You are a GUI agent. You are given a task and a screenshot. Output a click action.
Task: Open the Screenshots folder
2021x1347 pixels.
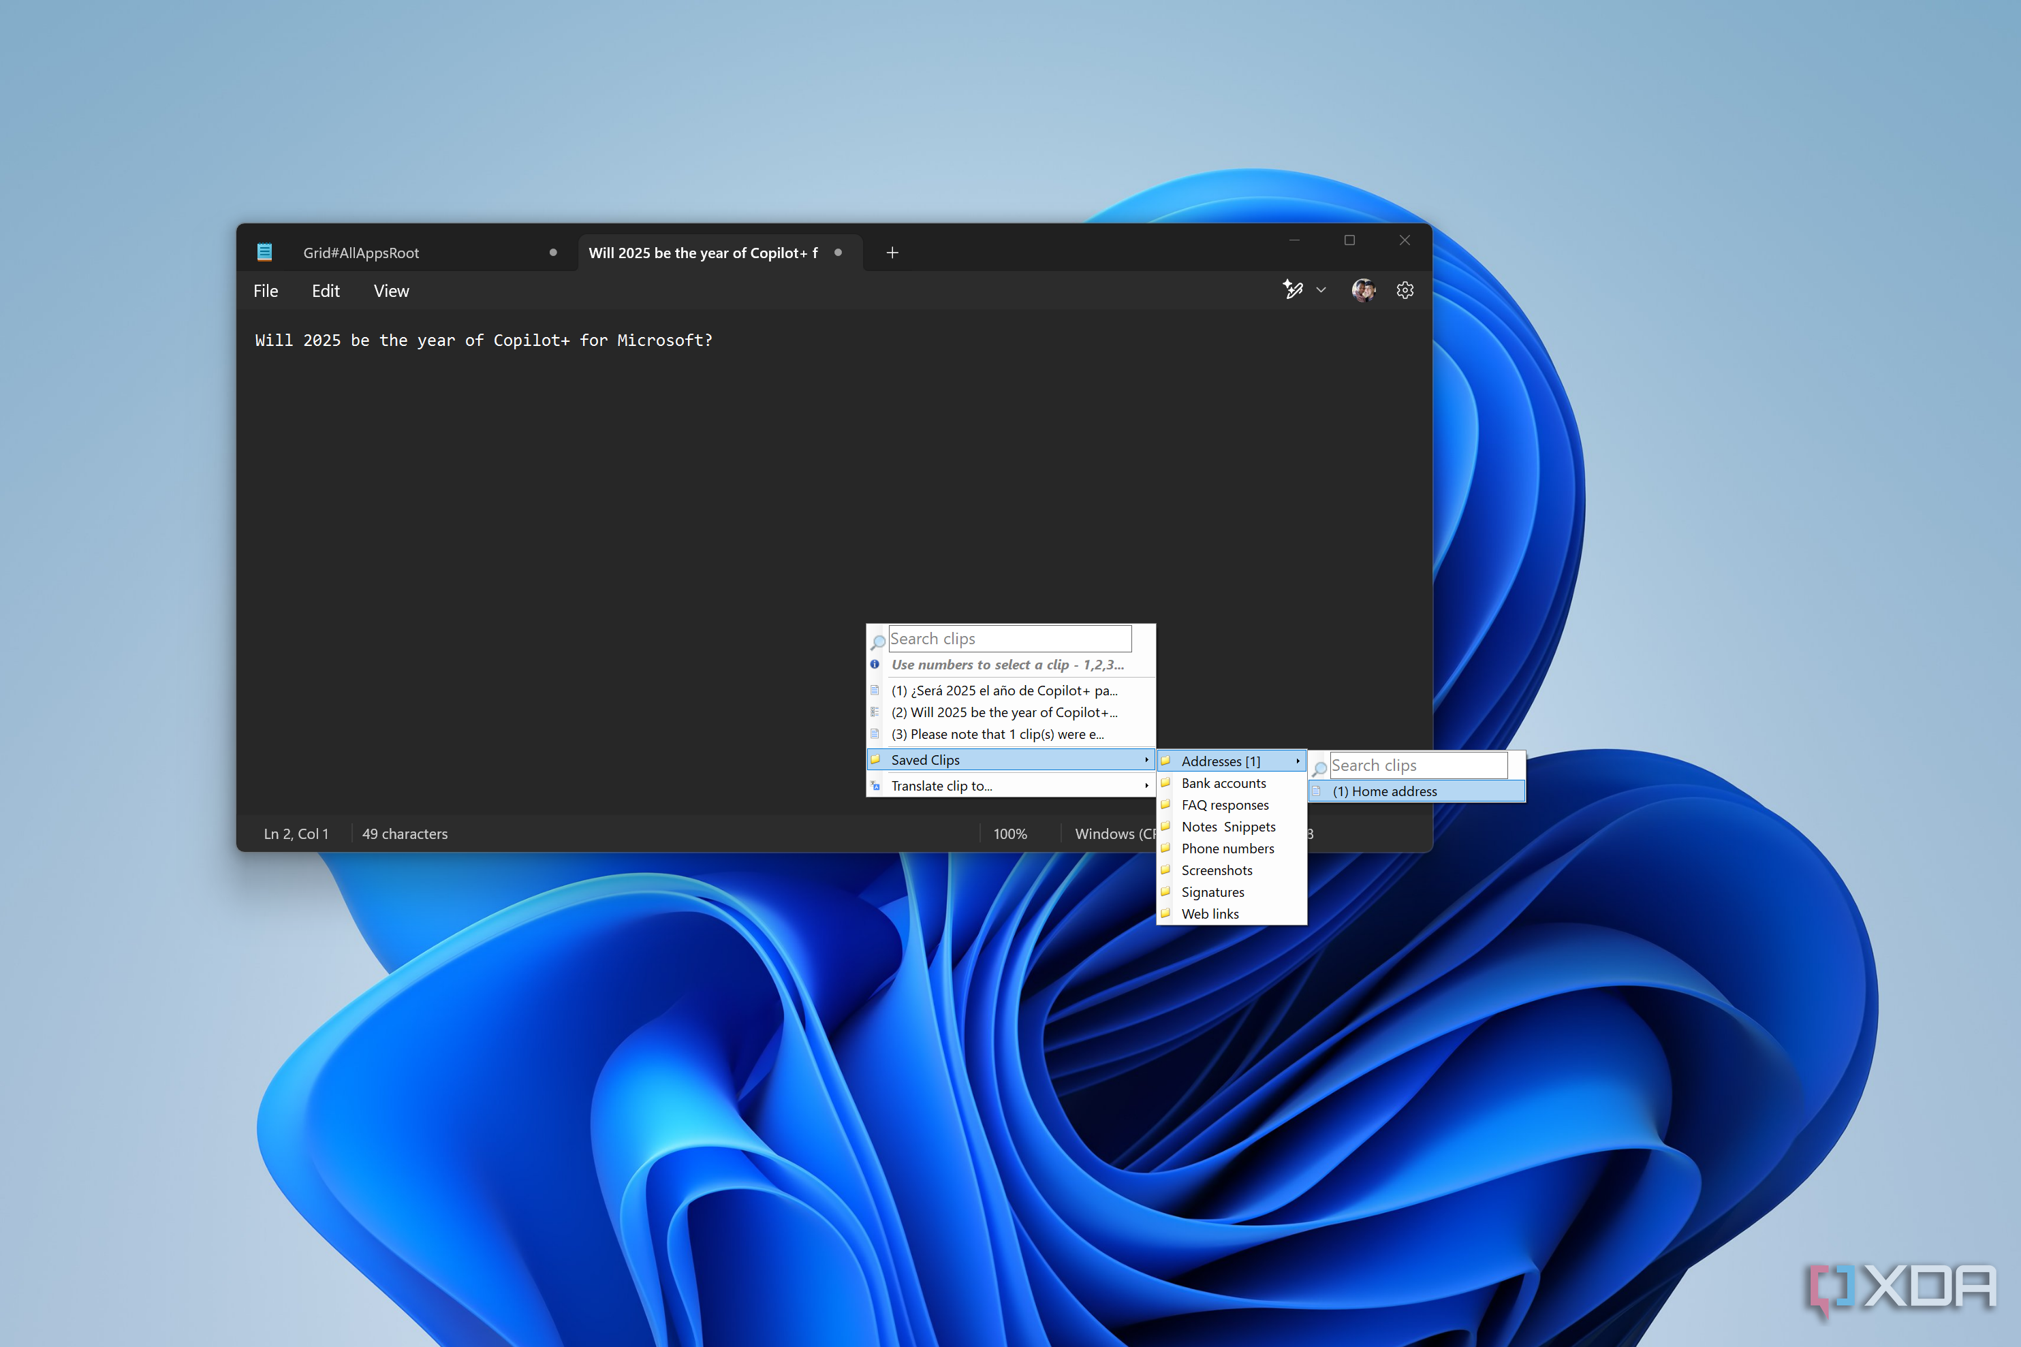pyautogui.click(x=1232, y=870)
